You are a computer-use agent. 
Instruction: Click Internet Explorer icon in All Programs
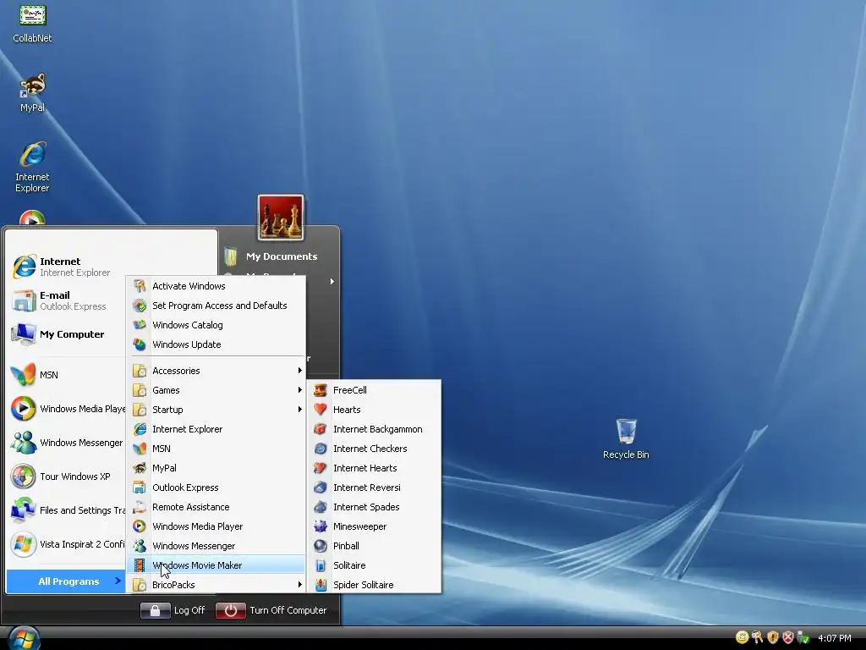[x=140, y=429]
